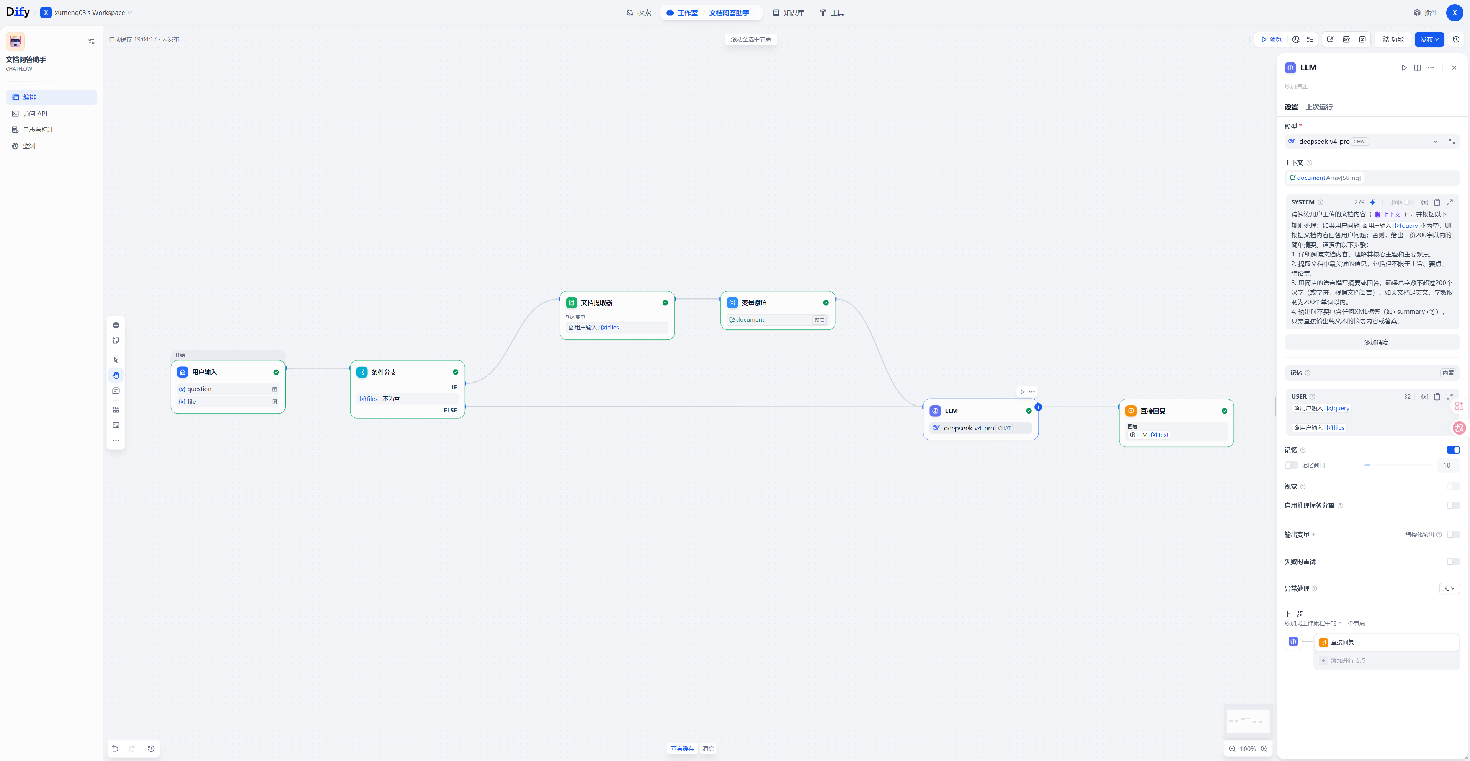
Task: Click the add node plus icon in canvas toolbar
Action: point(116,325)
